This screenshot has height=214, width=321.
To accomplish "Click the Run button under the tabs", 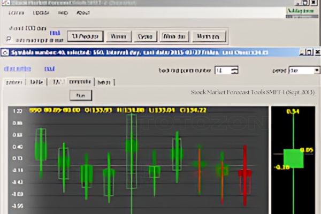I will [x=81, y=95].
